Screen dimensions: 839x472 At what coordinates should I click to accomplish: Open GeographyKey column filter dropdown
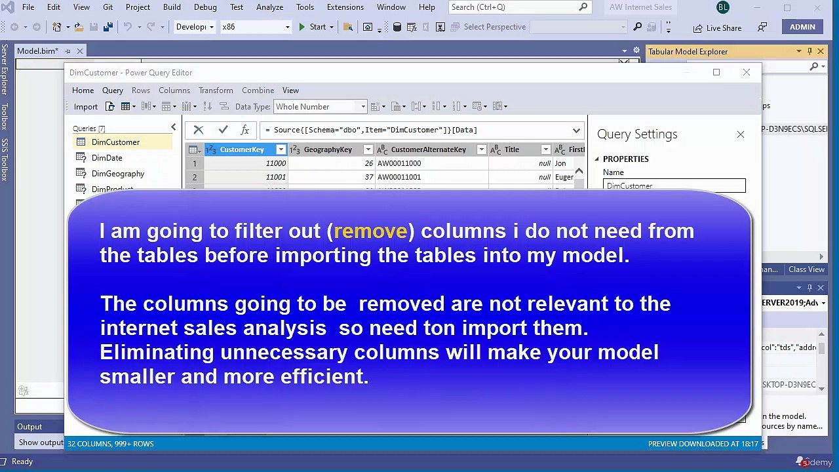click(368, 149)
